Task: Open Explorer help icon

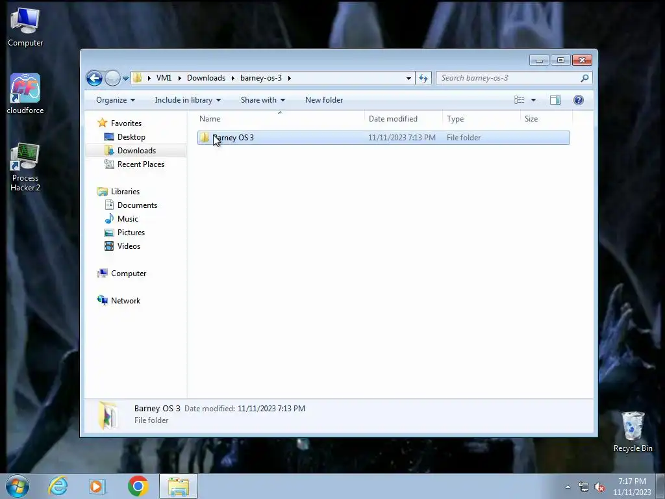Action: point(578,99)
